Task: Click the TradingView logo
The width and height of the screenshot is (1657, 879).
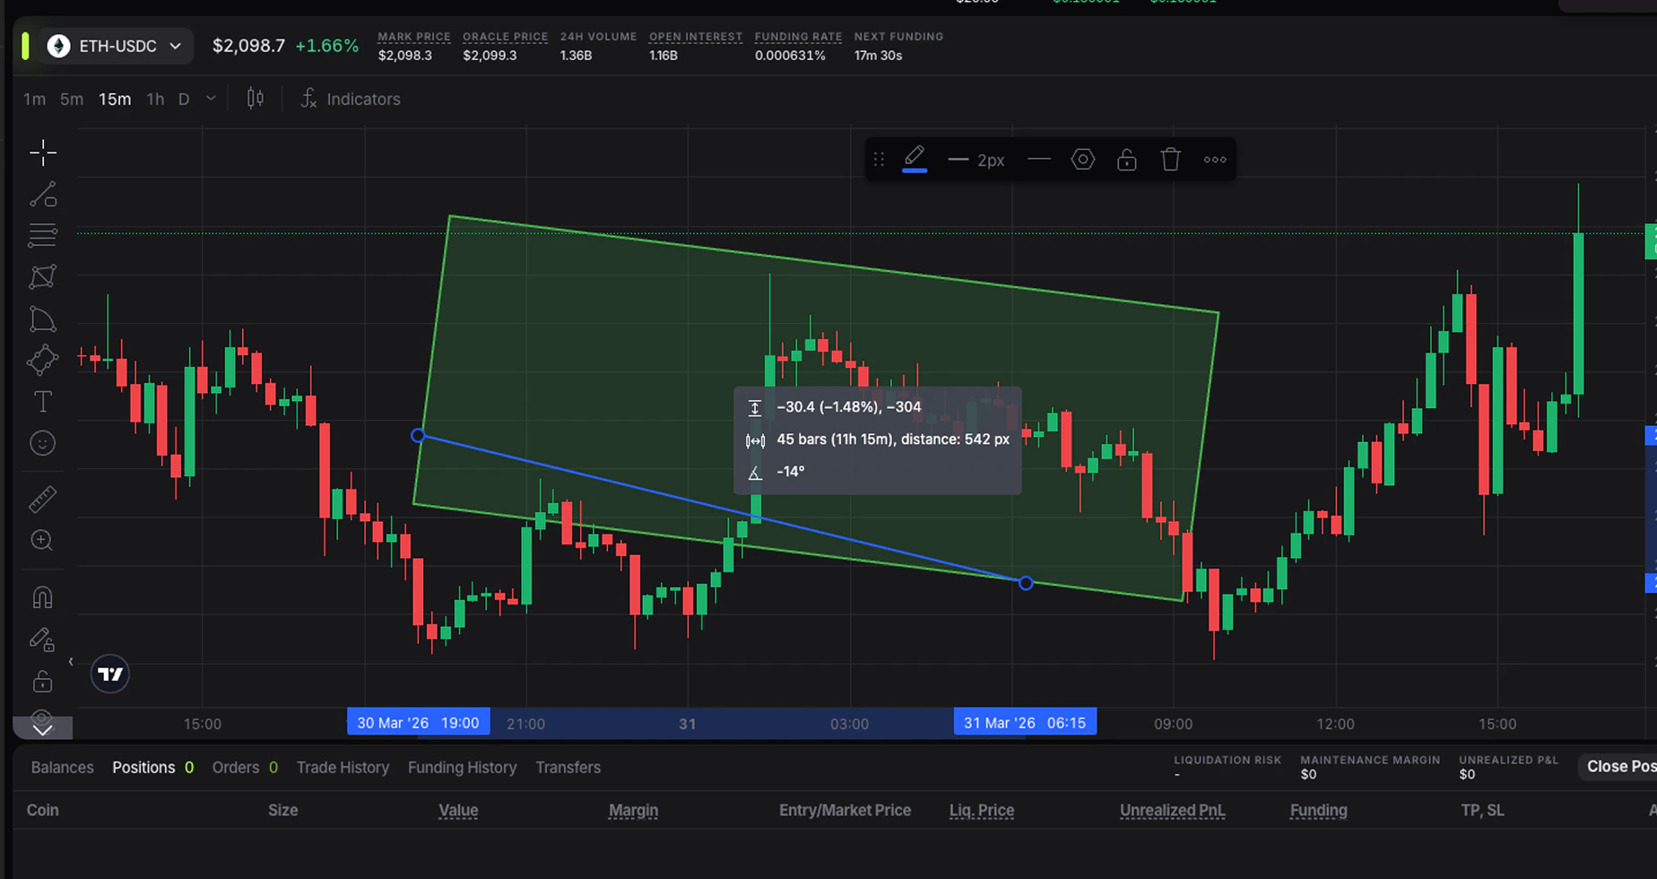Action: pyautogui.click(x=110, y=674)
